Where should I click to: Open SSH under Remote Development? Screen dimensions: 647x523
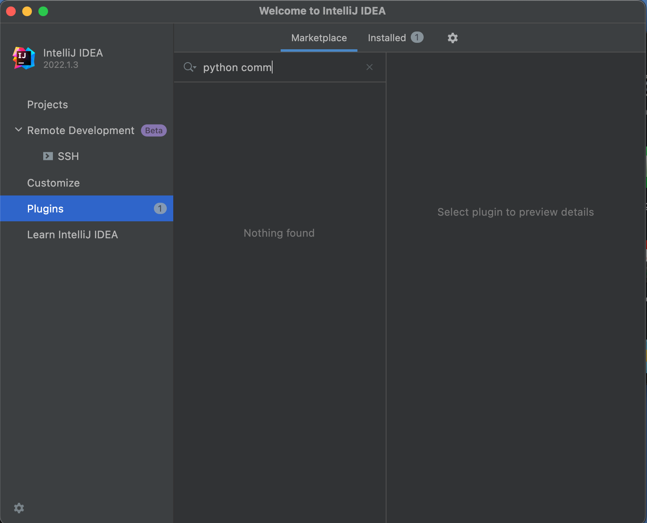point(68,156)
